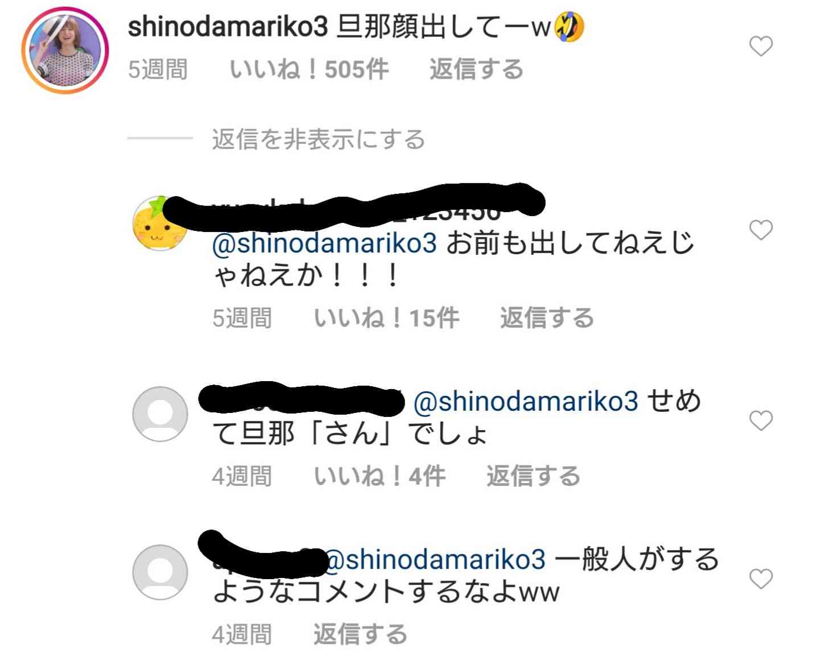
Task: Open the default gray avatar of last reply
Action: tap(160, 572)
